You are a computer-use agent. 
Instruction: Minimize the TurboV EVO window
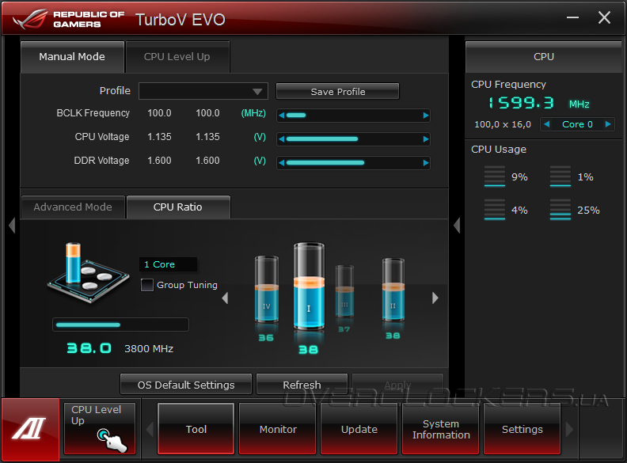tap(572, 17)
